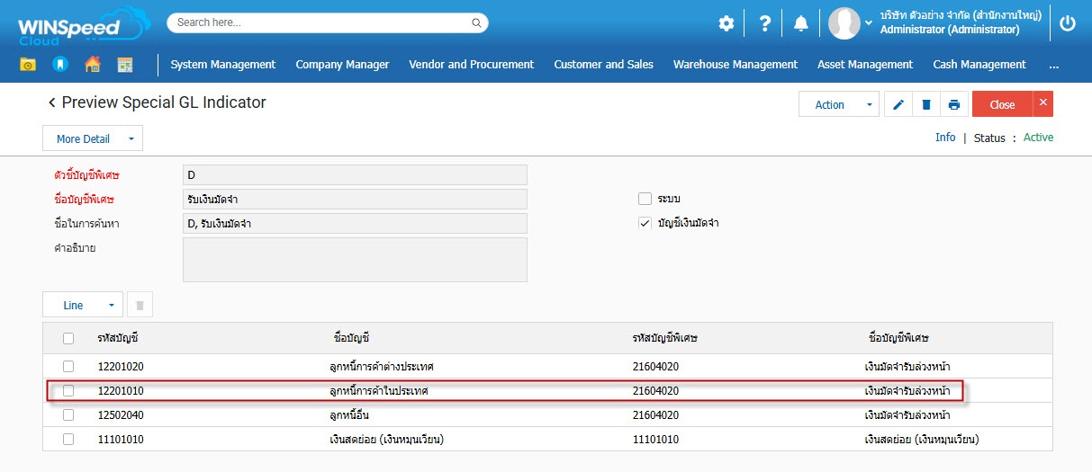1092x472 pixels.
Task: Click the question mark help icon
Action: pyautogui.click(x=764, y=23)
